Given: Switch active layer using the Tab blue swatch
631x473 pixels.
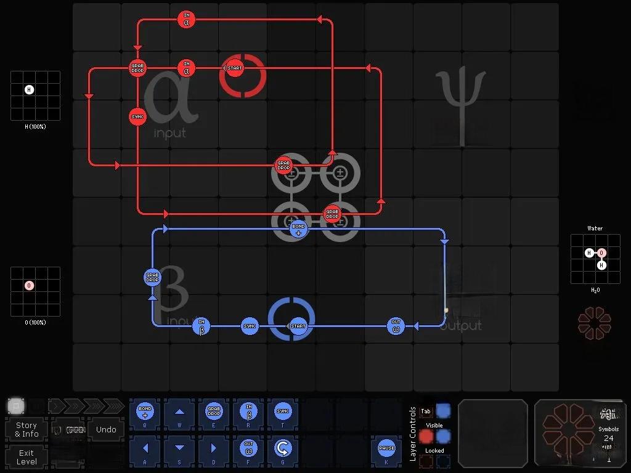Looking at the screenshot, I should (443, 411).
